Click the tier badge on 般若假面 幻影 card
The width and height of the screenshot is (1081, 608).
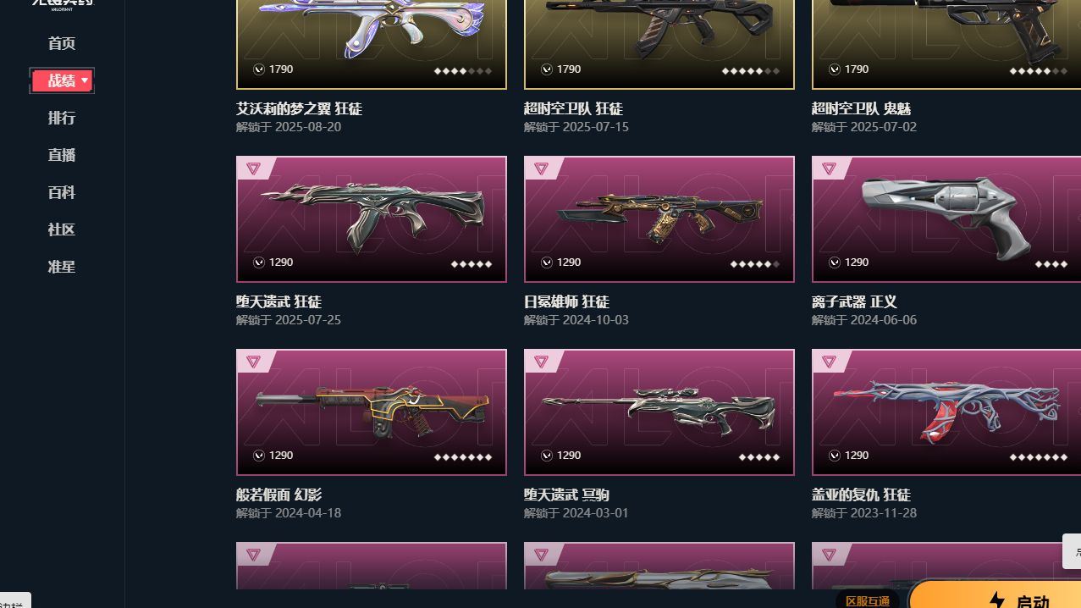click(253, 362)
